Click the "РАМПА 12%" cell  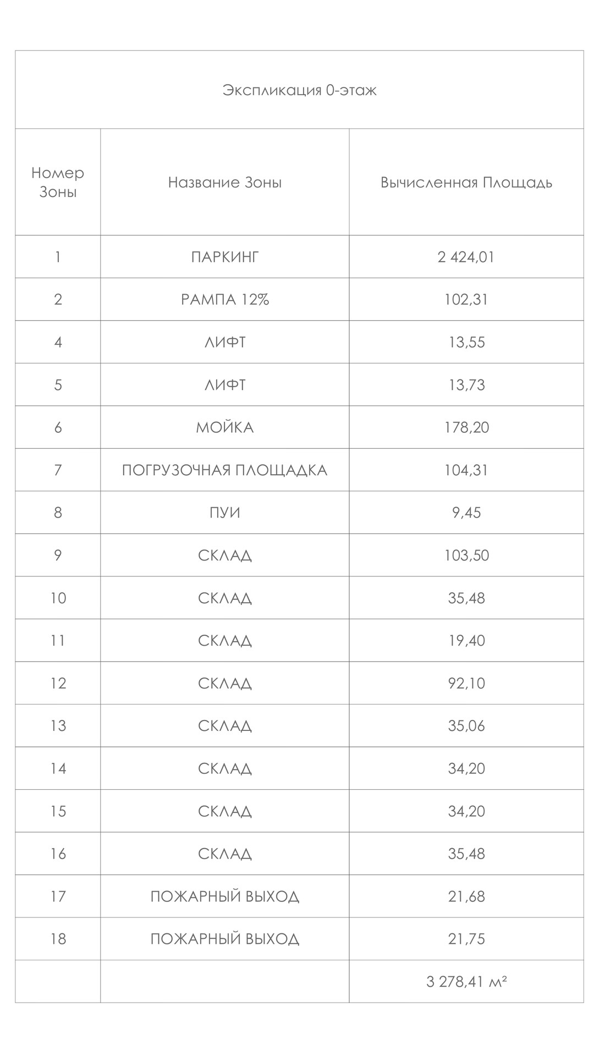(x=224, y=300)
